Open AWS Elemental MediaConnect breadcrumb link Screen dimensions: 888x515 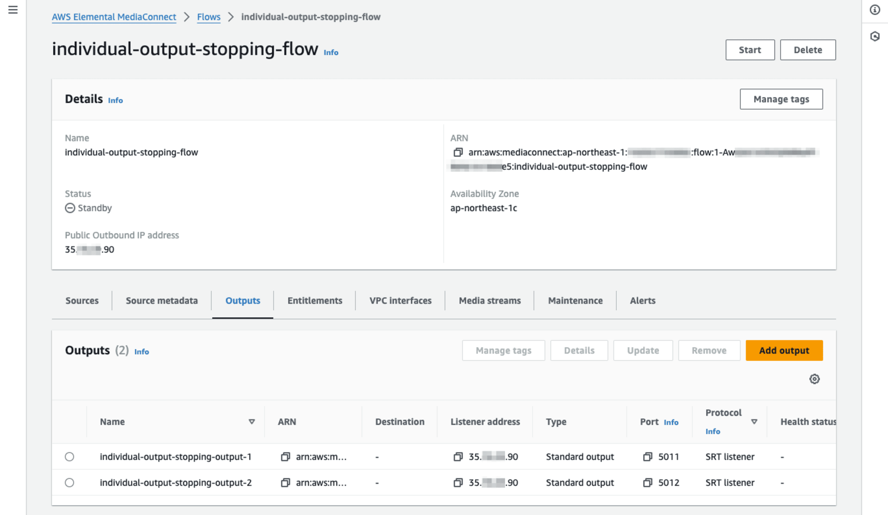(114, 17)
